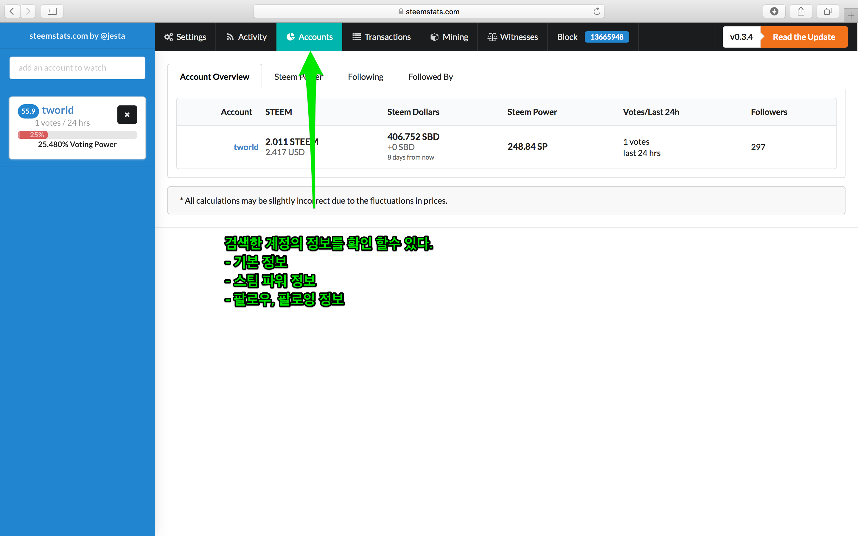This screenshot has height=536, width=858.
Task: Click the 25.480% Voting Power label
Action: [77, 144]
